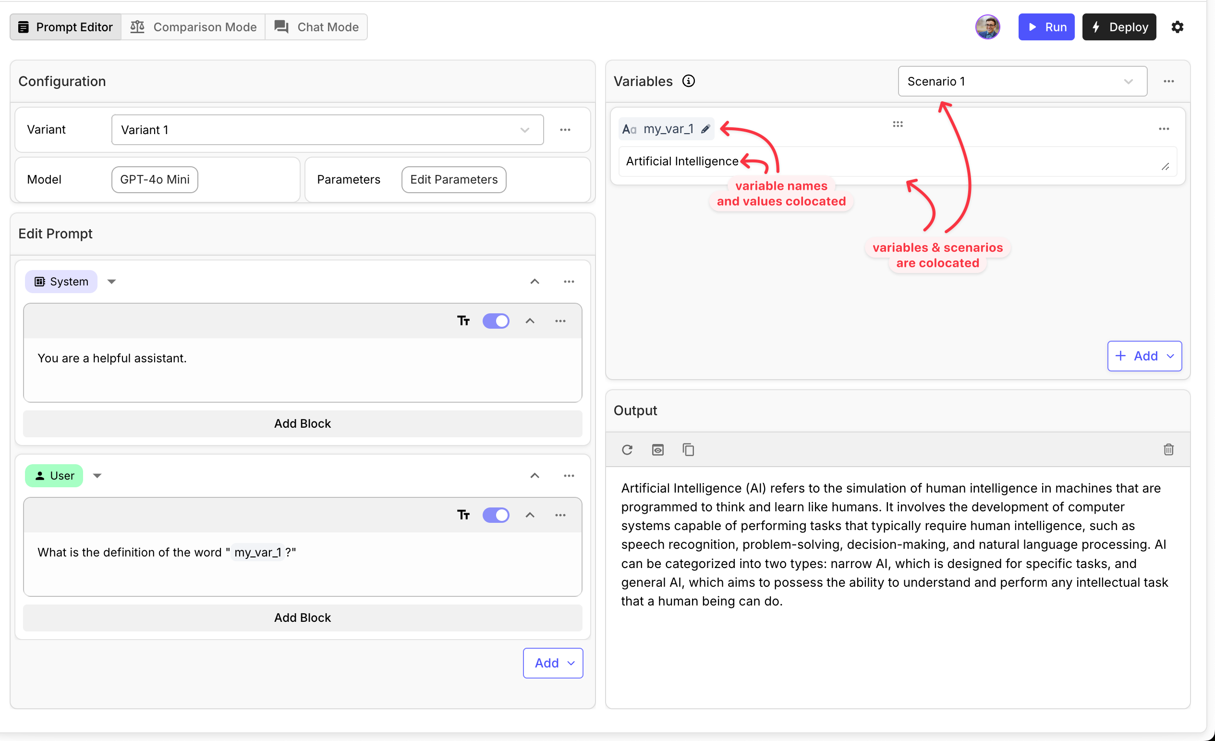1215x741 pixels.
Task: Disable the System block toggle switch
Action: pos(496,321)
